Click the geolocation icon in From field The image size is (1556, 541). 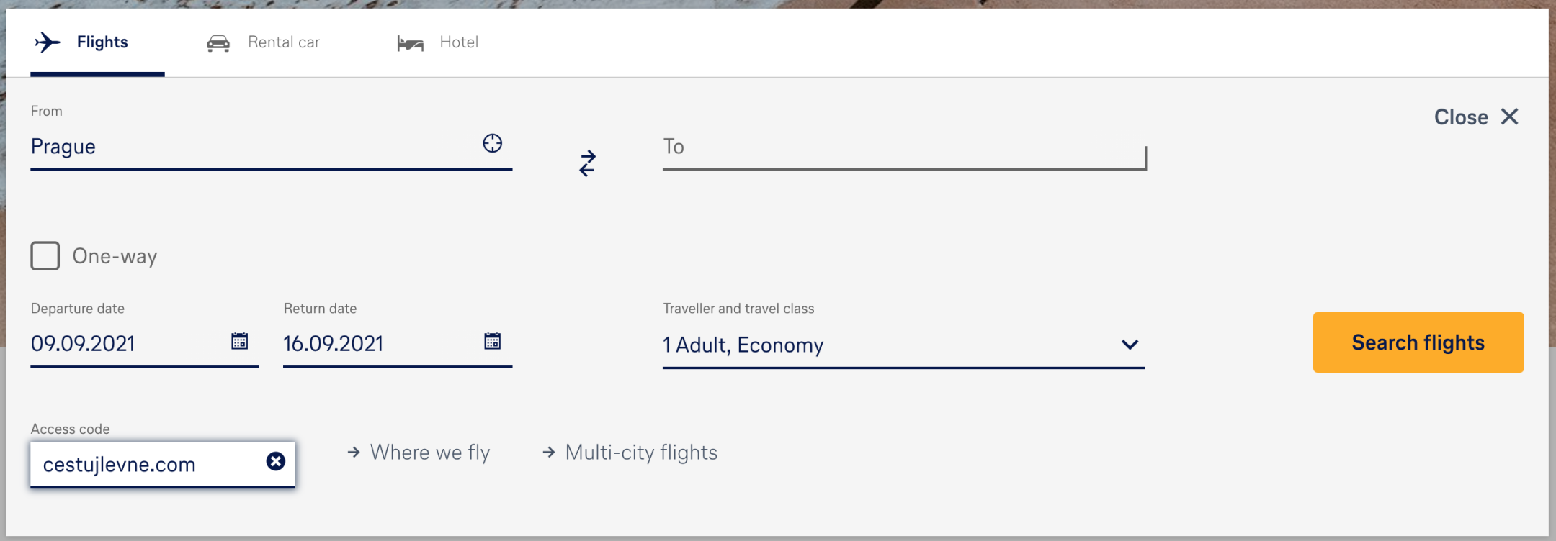coord(492,144)
